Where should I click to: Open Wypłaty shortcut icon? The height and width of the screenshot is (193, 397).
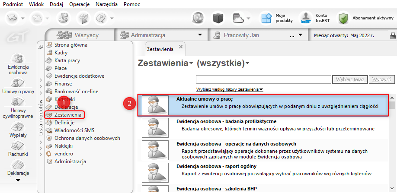click(18, 126)
